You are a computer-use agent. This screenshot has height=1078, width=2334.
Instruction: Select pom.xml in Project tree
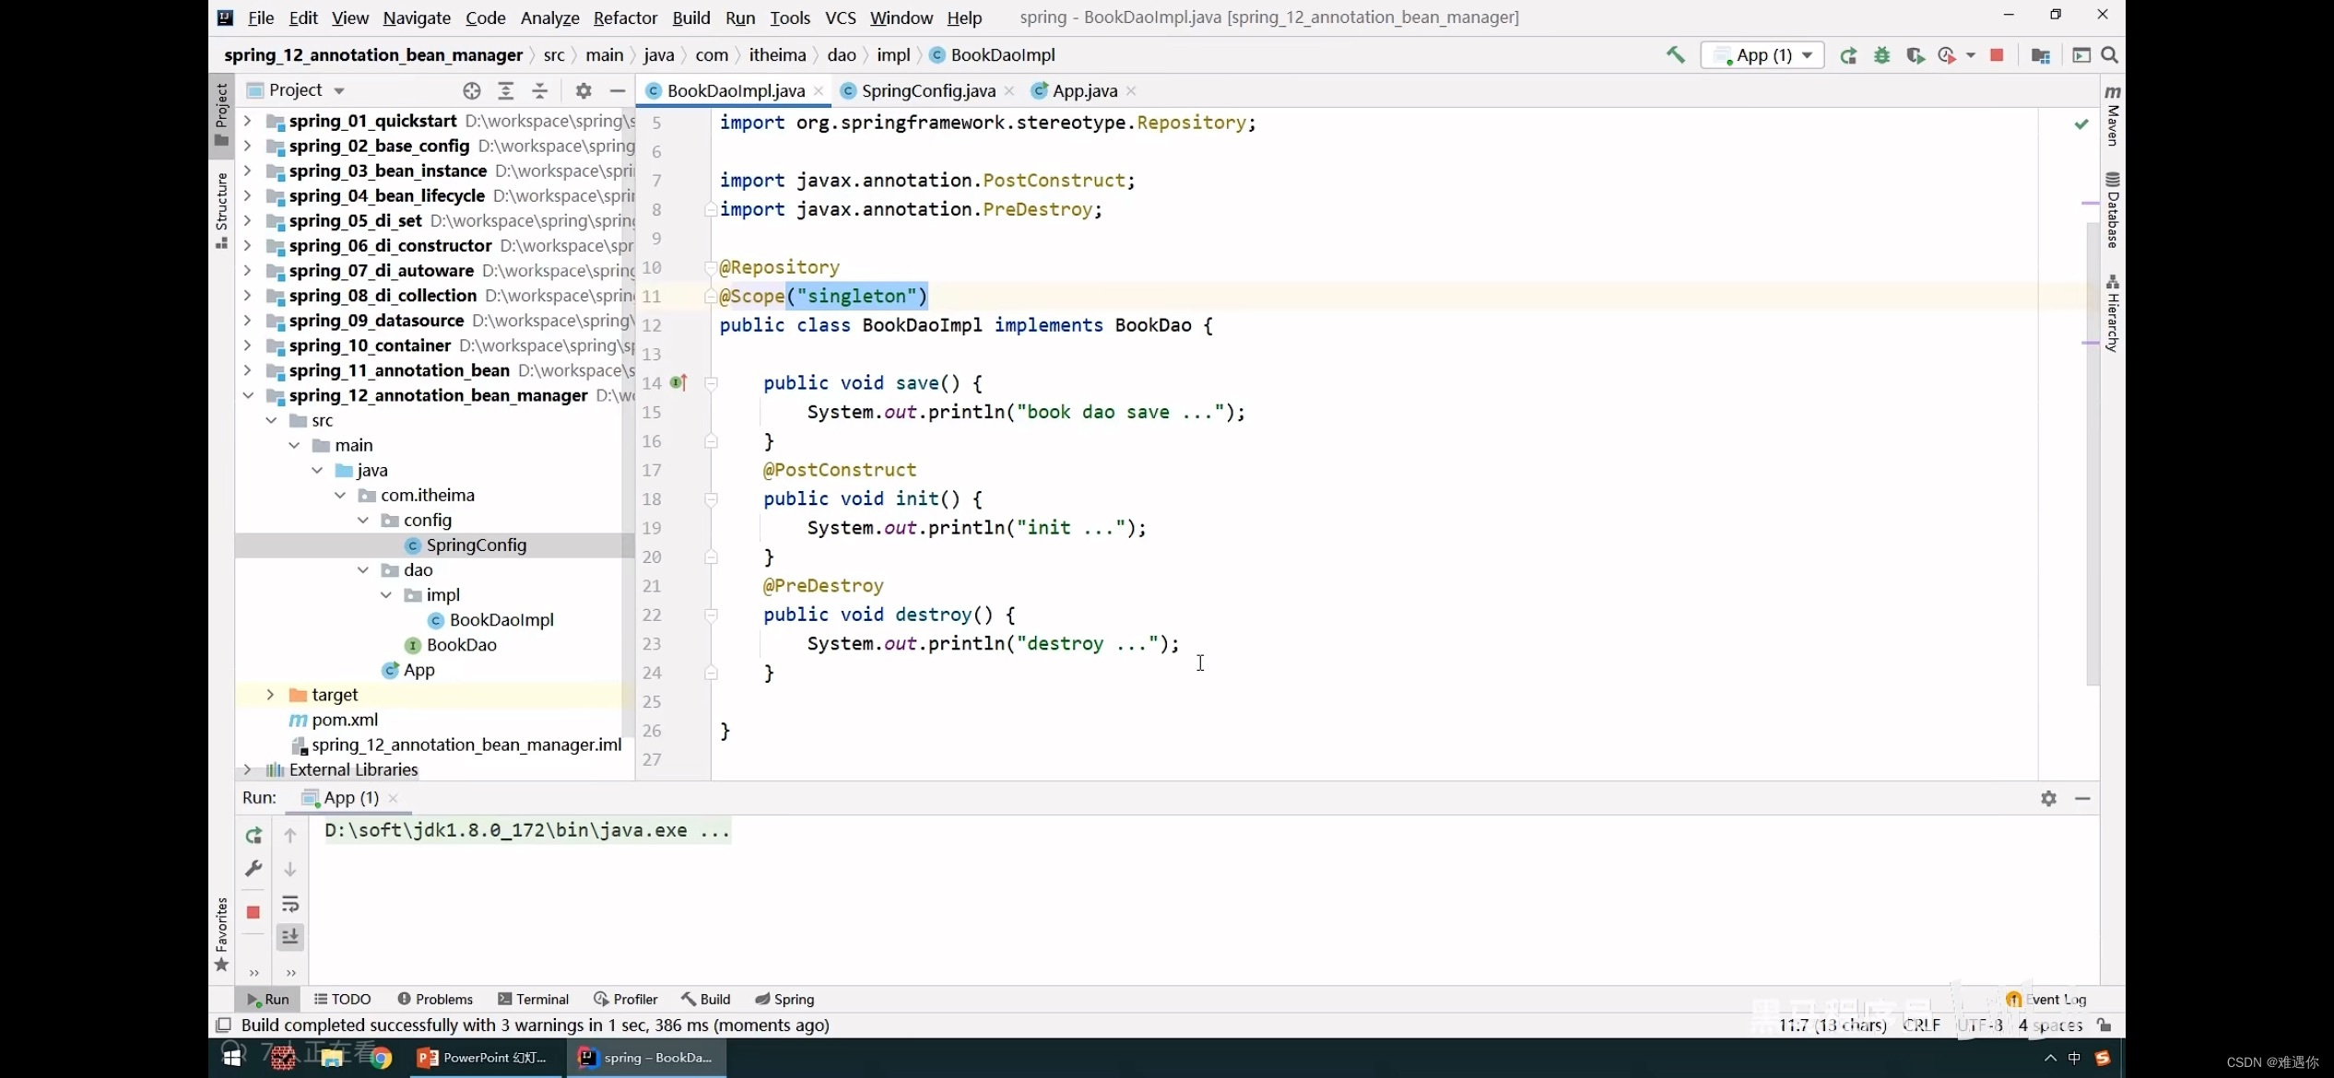coord(345,720)
